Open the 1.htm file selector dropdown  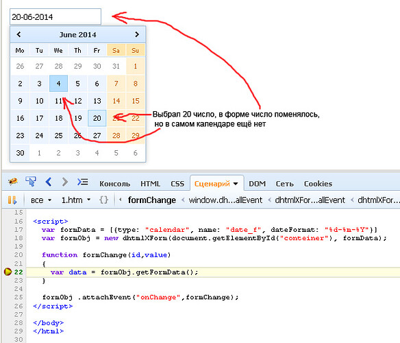(x=76, y=200)
